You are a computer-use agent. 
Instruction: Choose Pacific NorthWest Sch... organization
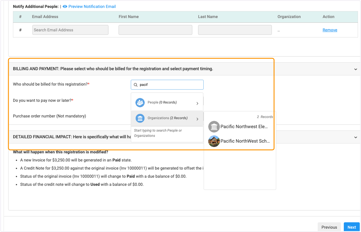(240, 141)
